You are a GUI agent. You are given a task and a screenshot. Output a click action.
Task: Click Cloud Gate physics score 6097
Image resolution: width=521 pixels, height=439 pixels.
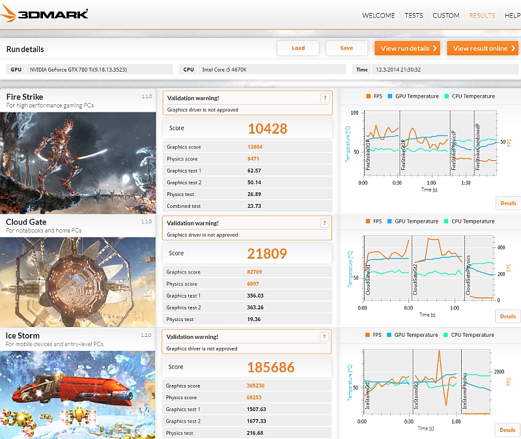coord(253,284)
